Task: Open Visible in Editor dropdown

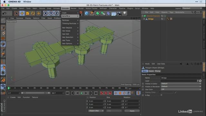Action: [x=181, y=84]
